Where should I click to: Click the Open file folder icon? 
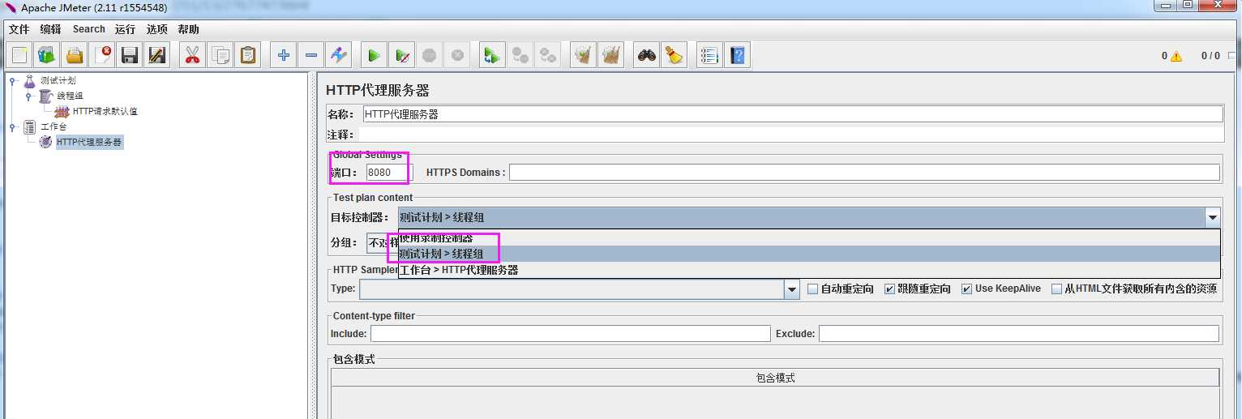click(75, 55)
